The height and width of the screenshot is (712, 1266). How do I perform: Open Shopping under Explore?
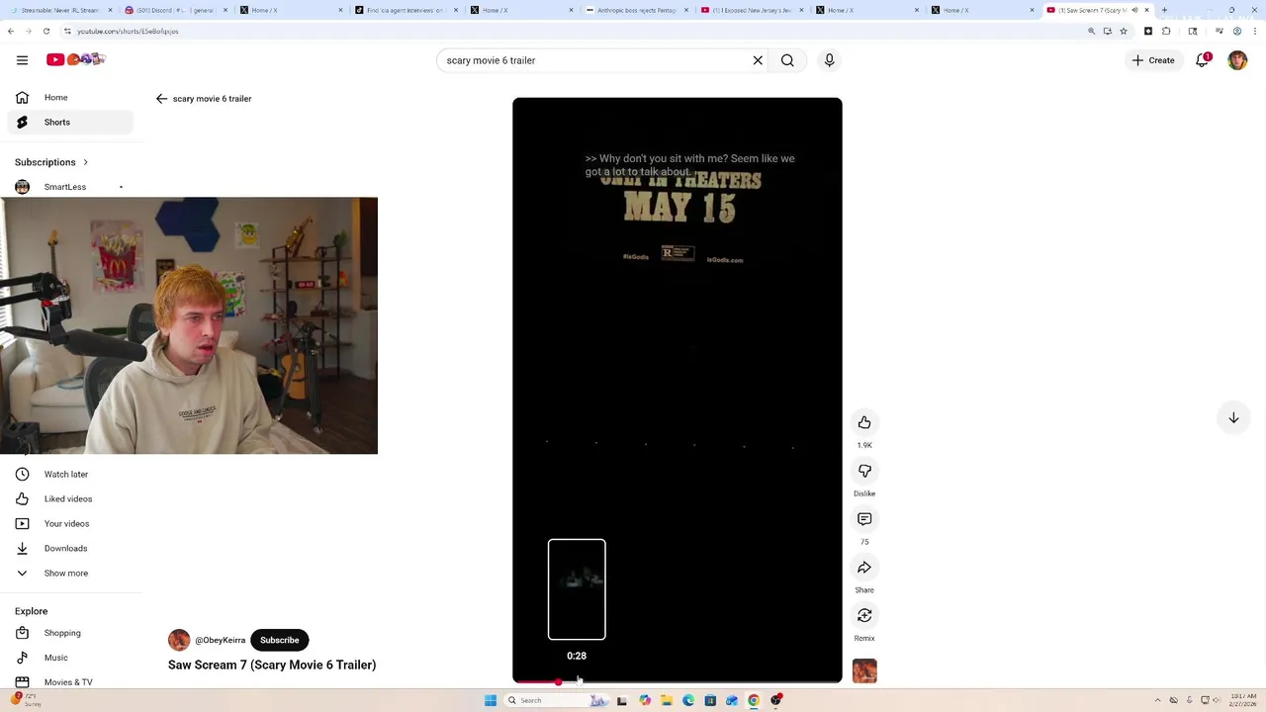69,633
